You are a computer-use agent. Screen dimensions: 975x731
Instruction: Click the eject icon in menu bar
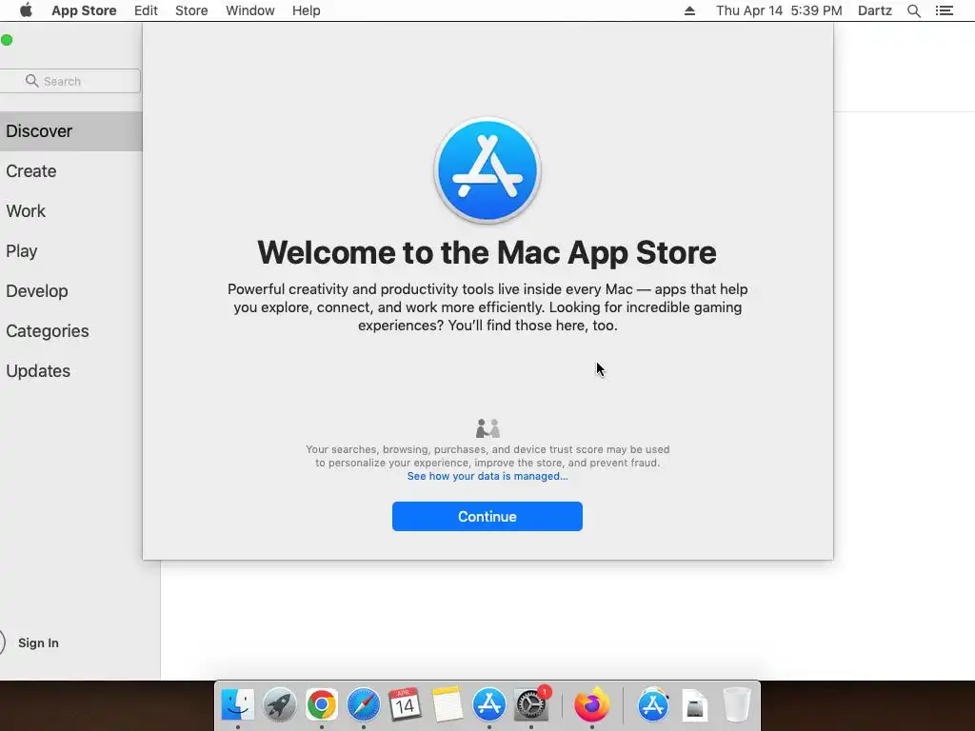pos(689,10)
